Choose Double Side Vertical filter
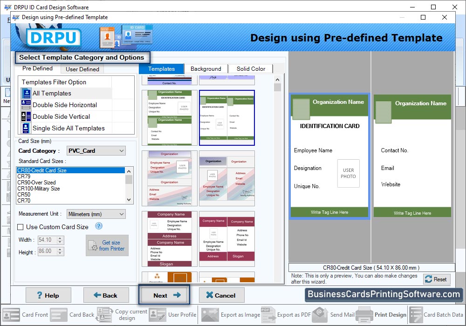Image resolution: width=466 pixels, height=326 pixels. (67, 116)
